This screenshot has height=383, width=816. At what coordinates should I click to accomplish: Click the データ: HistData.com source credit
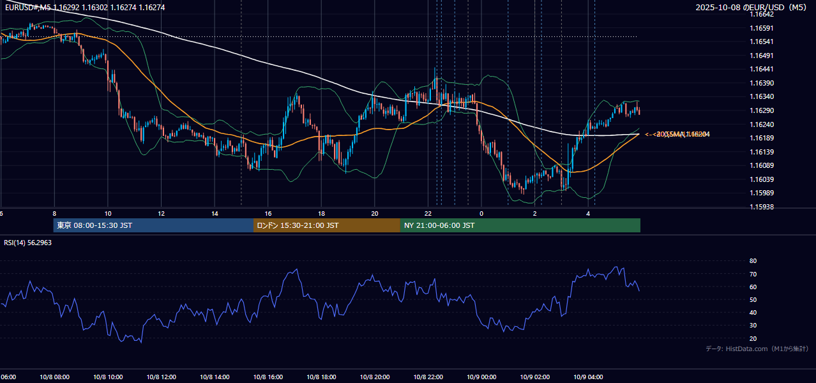[757, 349]
